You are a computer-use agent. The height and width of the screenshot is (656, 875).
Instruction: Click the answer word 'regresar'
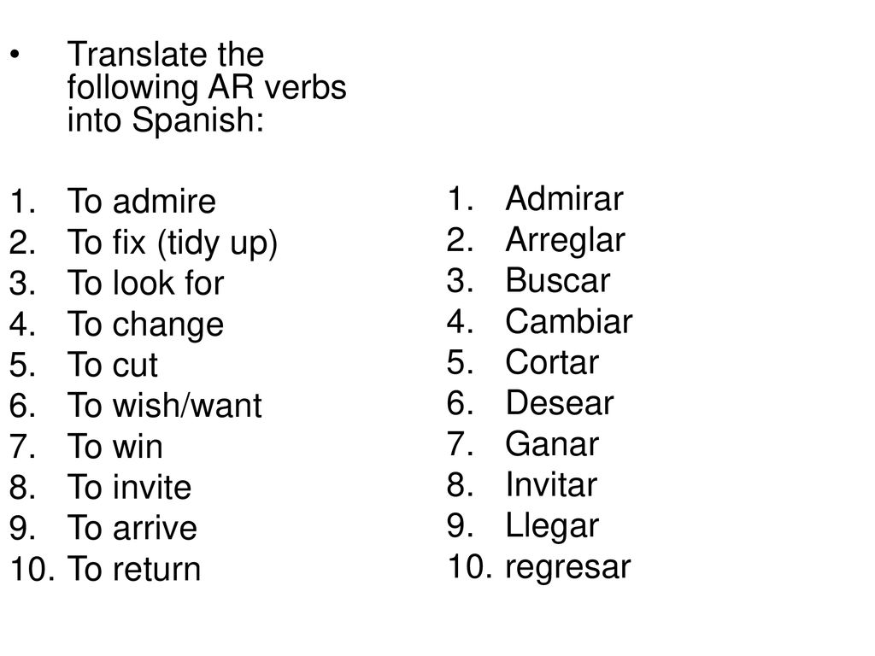click(x=568, y=568)
